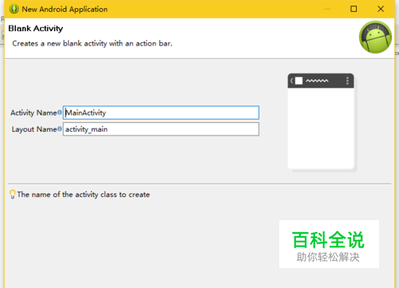The image size is (399, 288).
Task: Click 'Creates a new blank activity' description
Action: [93, 43]
